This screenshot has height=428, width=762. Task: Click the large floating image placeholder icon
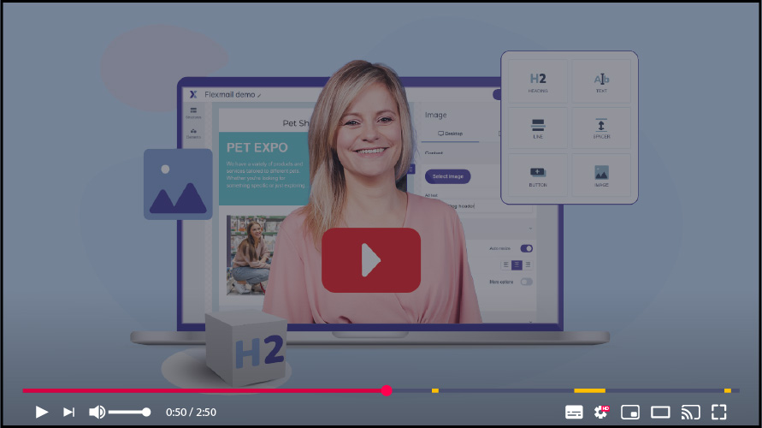tap(178, 184)
